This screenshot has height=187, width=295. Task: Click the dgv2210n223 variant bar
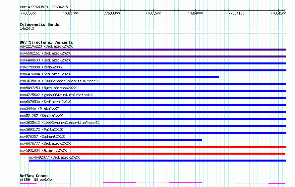[152, 50]
